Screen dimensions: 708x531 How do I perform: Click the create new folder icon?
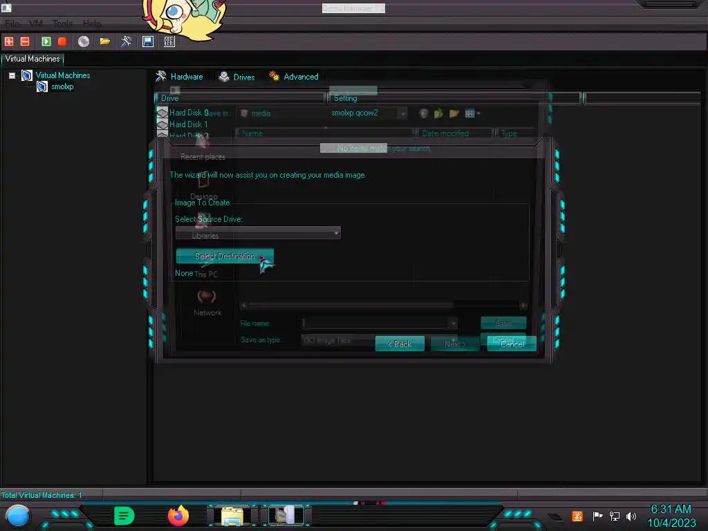(x=454, y=114)
